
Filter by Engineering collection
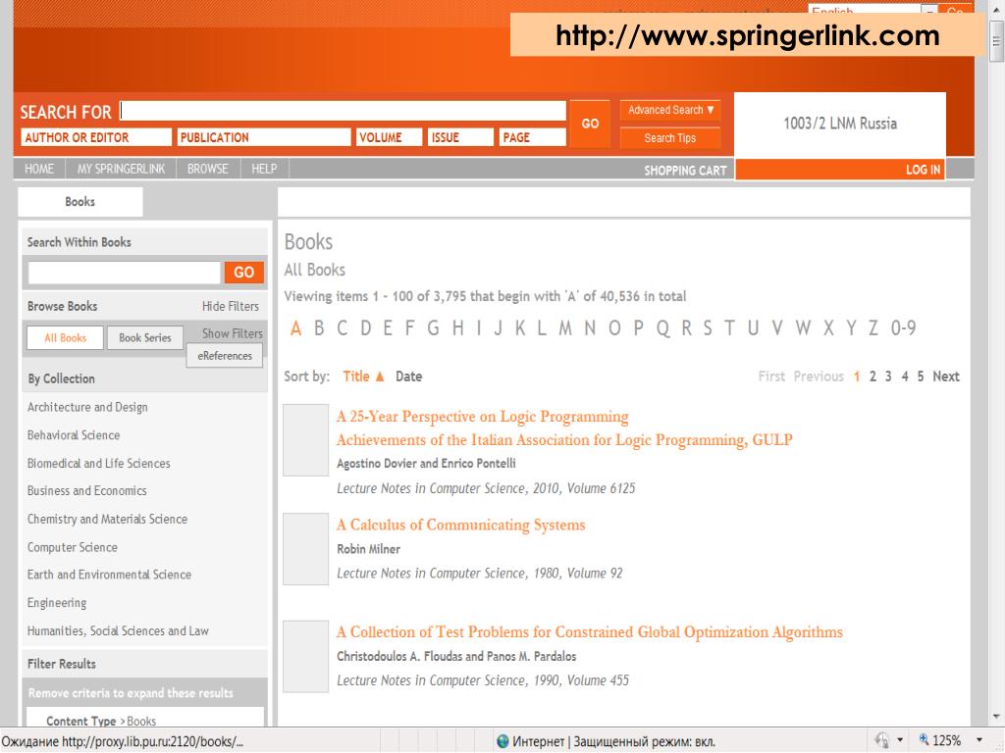click(57, 603)
